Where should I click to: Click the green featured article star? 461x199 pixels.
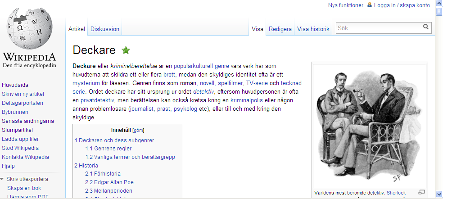tap(126, 50)
